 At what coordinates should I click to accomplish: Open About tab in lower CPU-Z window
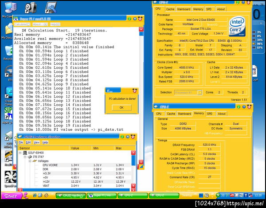click(x=222, y=114)
